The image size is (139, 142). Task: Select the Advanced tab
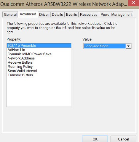click(28, 14)
